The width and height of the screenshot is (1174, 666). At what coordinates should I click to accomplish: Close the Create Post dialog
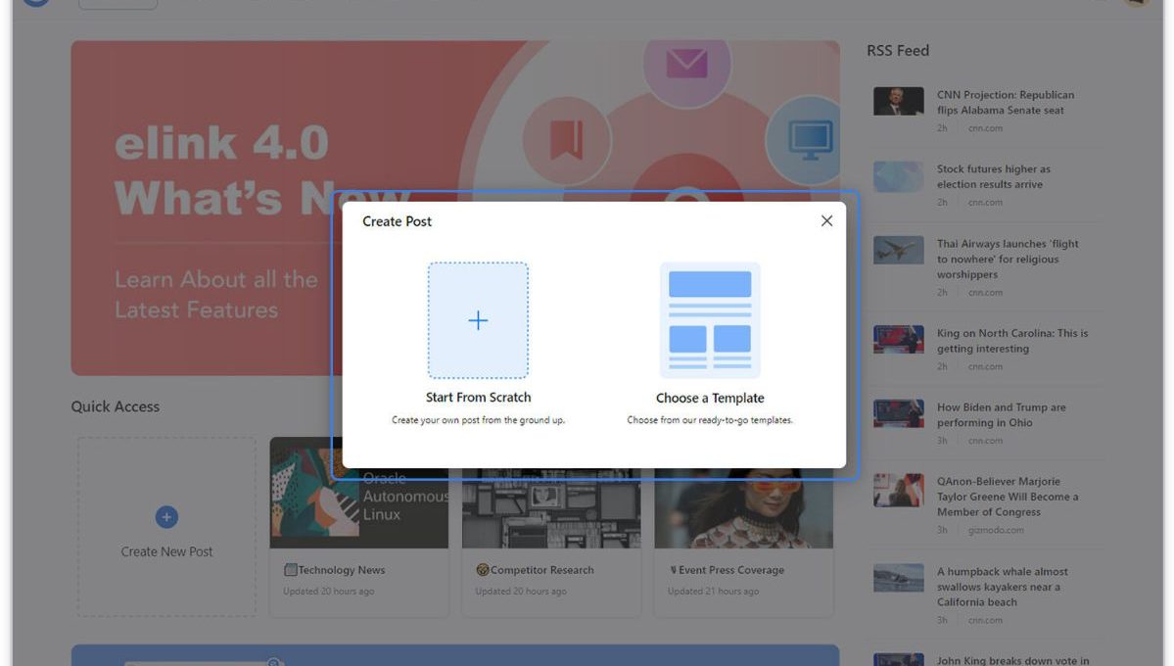coord(826,221)
